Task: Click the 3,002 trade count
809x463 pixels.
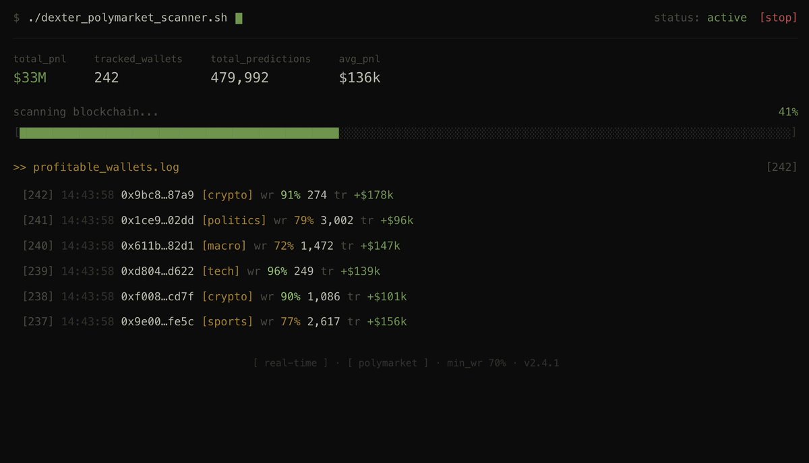Action: pyautogui.click(x=337, y=221)
